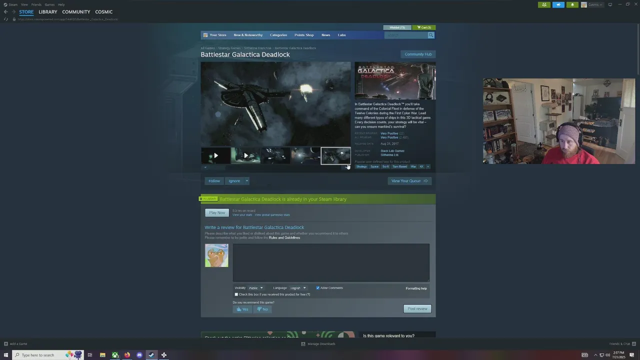The height and width of the screenshot is (360, 640).
Task: Open Firefox from the taskbar
Action: [127, 355]
